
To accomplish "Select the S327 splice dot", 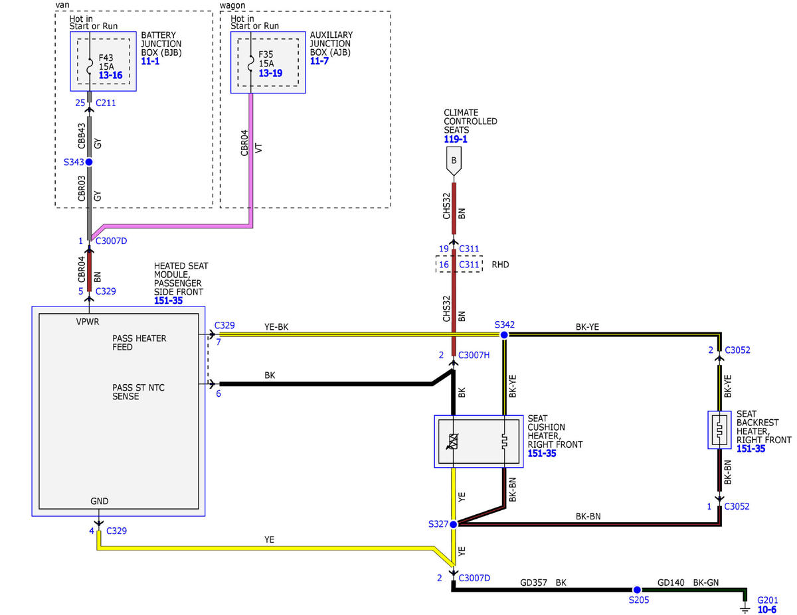I will tap(454, 524).
